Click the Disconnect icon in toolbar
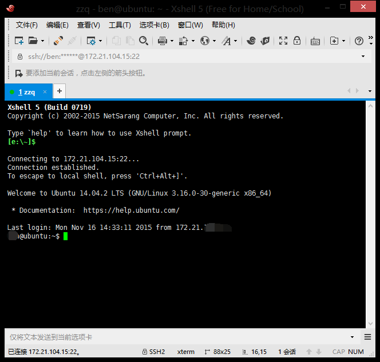 [x=72, y=41]
